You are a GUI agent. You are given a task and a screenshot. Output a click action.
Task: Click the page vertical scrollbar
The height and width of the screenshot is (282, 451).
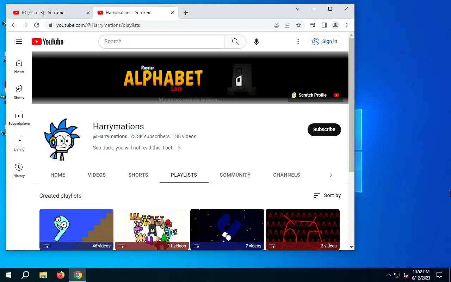click(x=351, y=105)
